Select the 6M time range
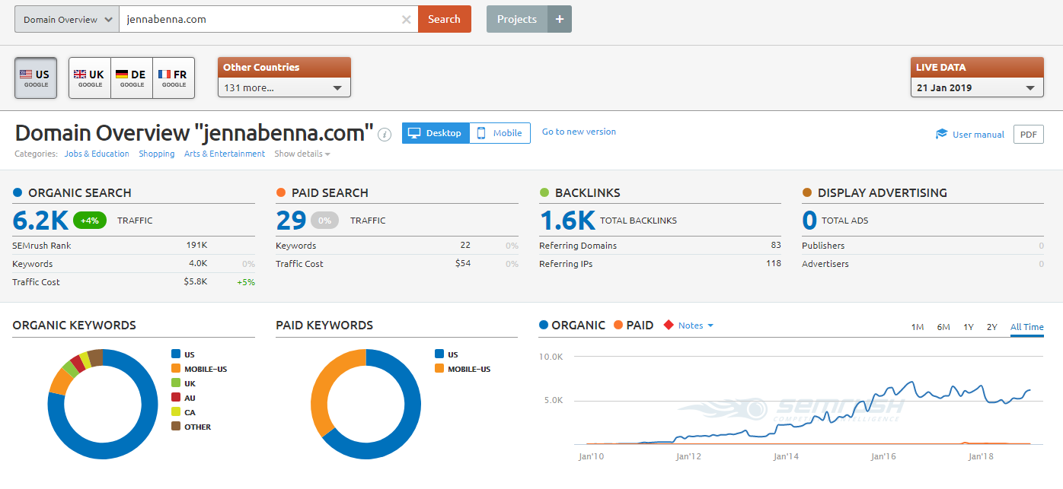The image size is (1063, 489). point(943,327)
